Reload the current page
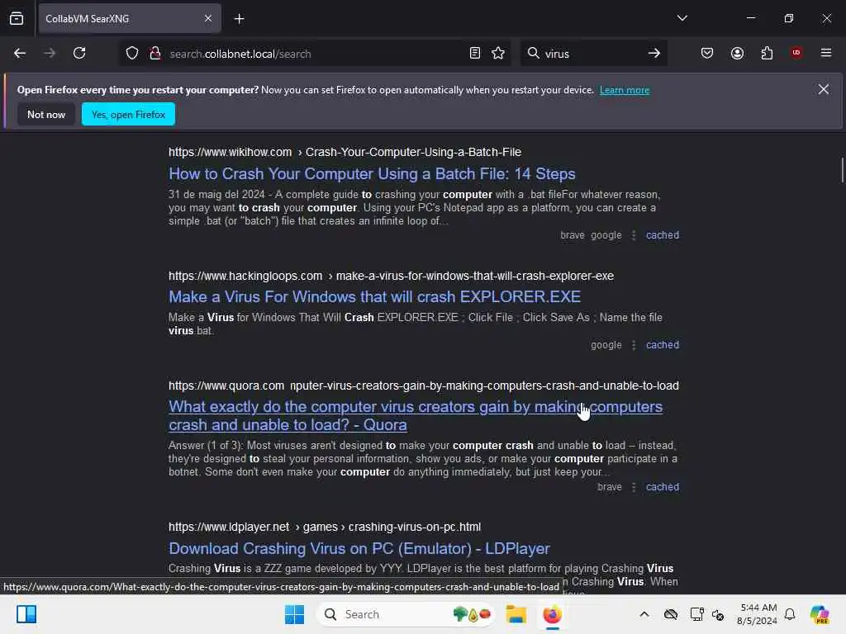The height and width of the screenshot is (634, 846). pos(79,54)
